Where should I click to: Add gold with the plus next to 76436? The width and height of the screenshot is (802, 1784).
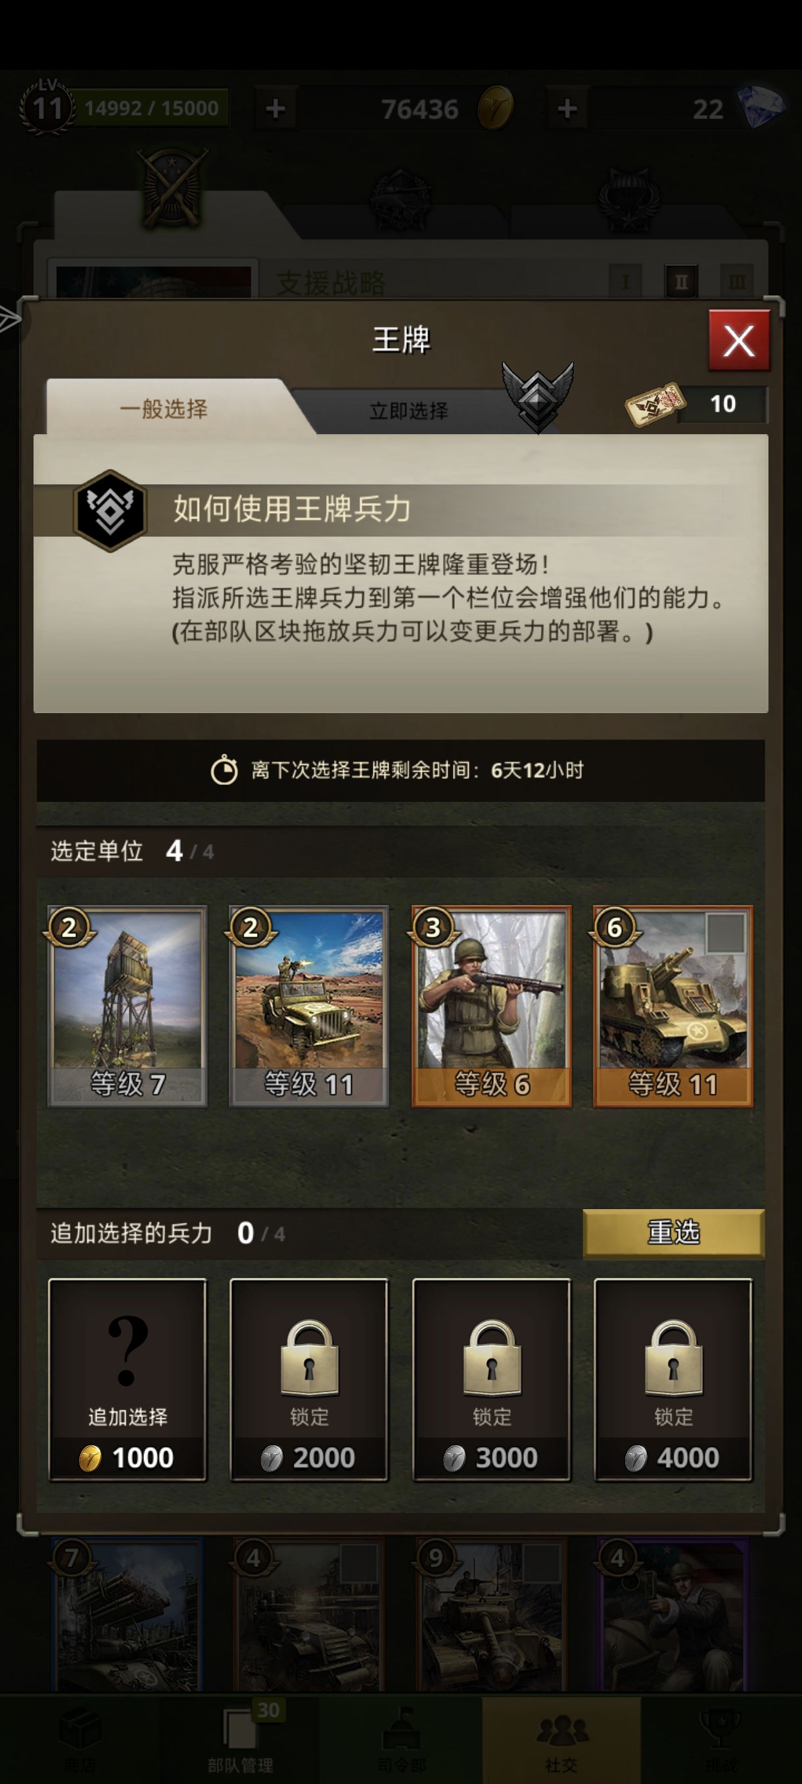(x=275, y=108)
